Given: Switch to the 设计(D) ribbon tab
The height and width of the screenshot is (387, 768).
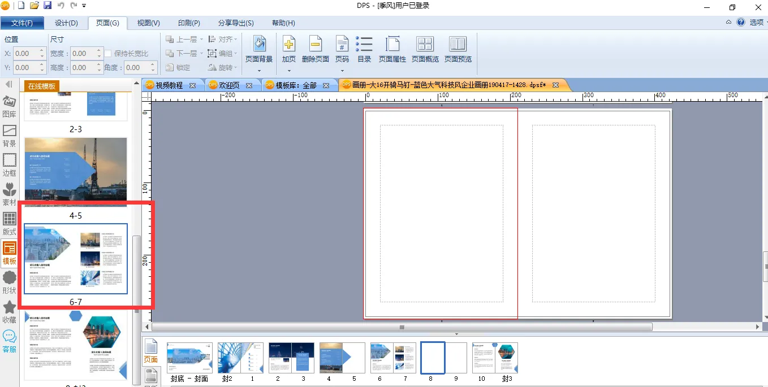Looking at the screenshot, I should pos(66,23).
